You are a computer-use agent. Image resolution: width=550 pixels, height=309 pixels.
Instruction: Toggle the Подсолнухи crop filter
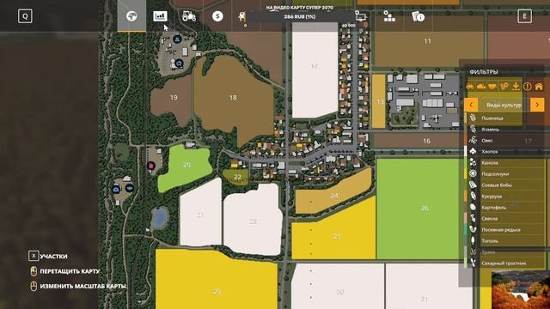(504, 173)
